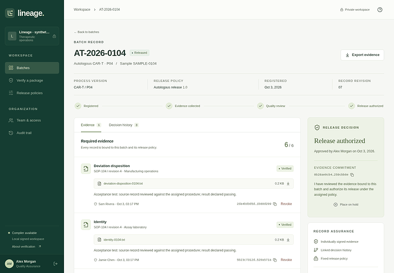Revoke the Identity evidence
394x273 pixels.
(x=286, y=260)
